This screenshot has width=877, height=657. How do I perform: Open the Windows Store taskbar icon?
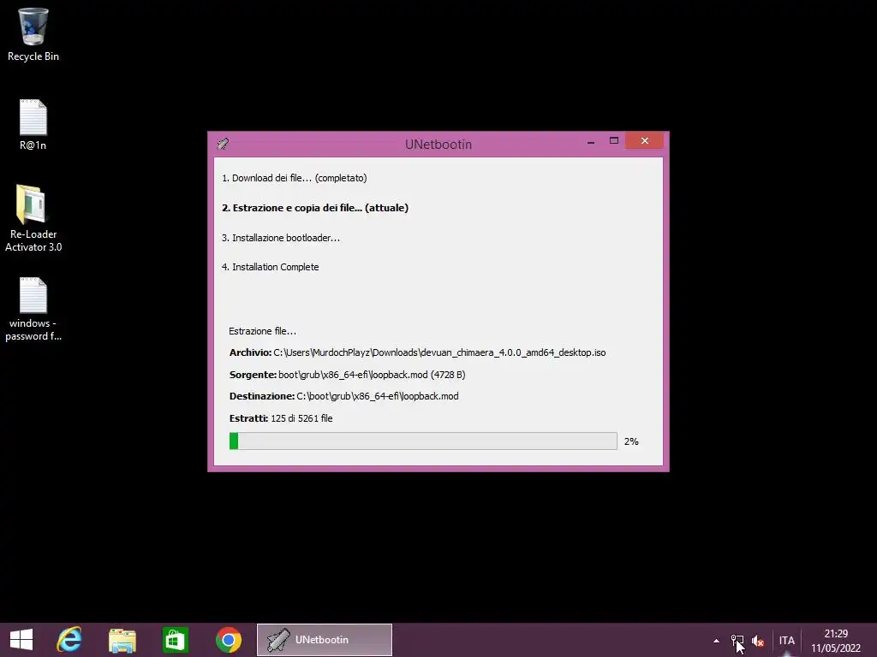[176, 640]
